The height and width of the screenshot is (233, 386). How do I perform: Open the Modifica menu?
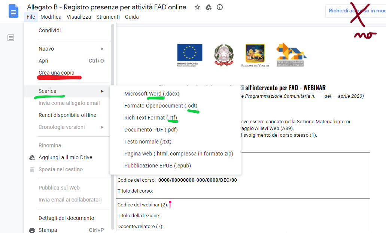click(51, 17)
